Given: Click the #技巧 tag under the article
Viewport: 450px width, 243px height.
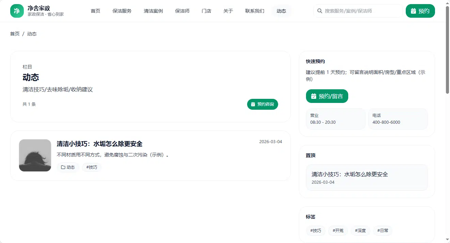Looking at the screenshot, I should pos(92,167).
